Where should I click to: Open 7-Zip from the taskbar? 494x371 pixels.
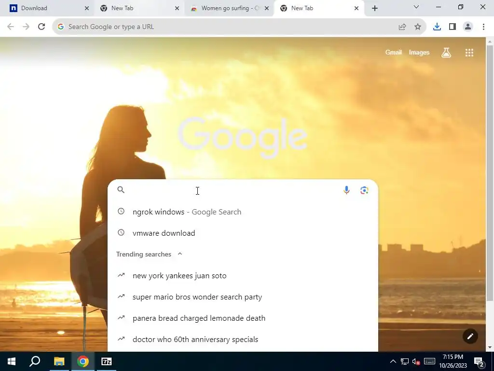[107, 361]
